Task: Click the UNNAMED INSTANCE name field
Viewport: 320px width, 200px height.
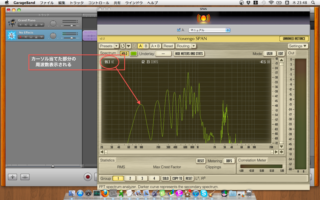Action: 294,39
